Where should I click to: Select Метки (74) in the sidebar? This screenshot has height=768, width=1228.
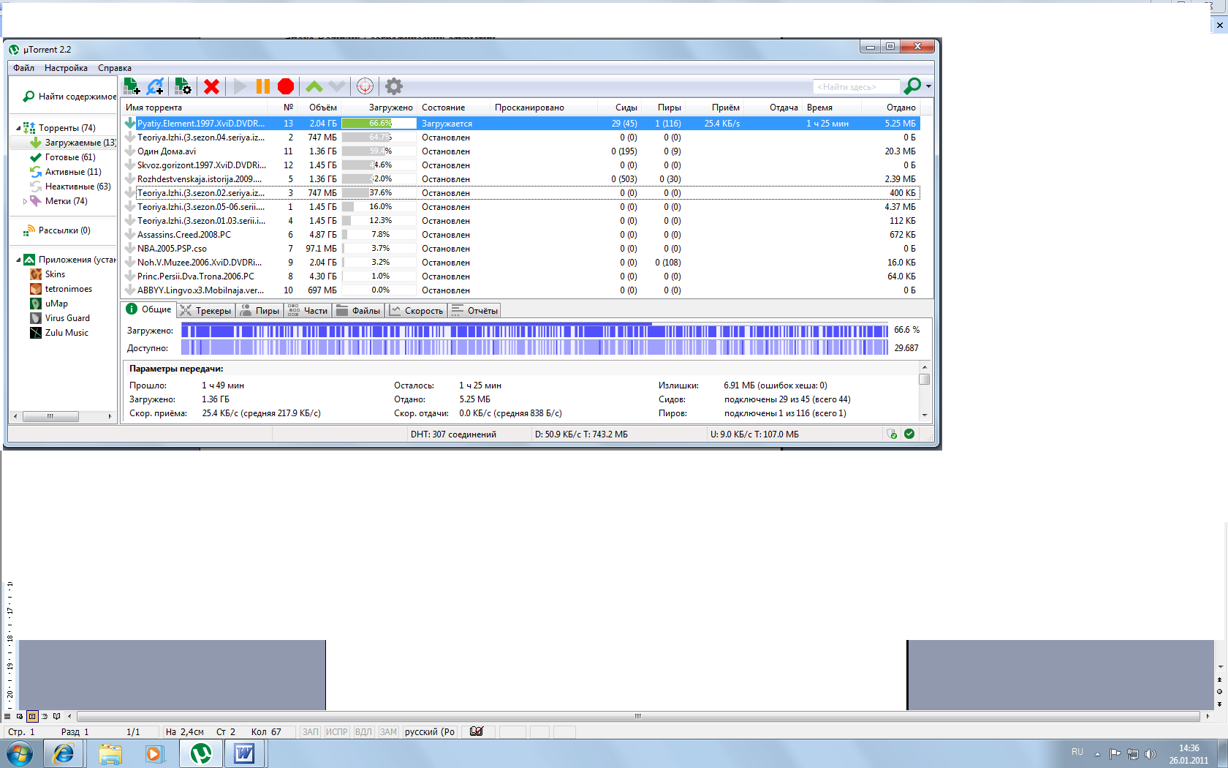click(58, 201)
